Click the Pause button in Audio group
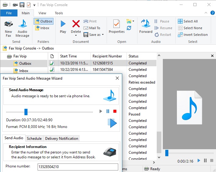The height and width of the screenshot is (172, 216). click(x=162, y=21)
